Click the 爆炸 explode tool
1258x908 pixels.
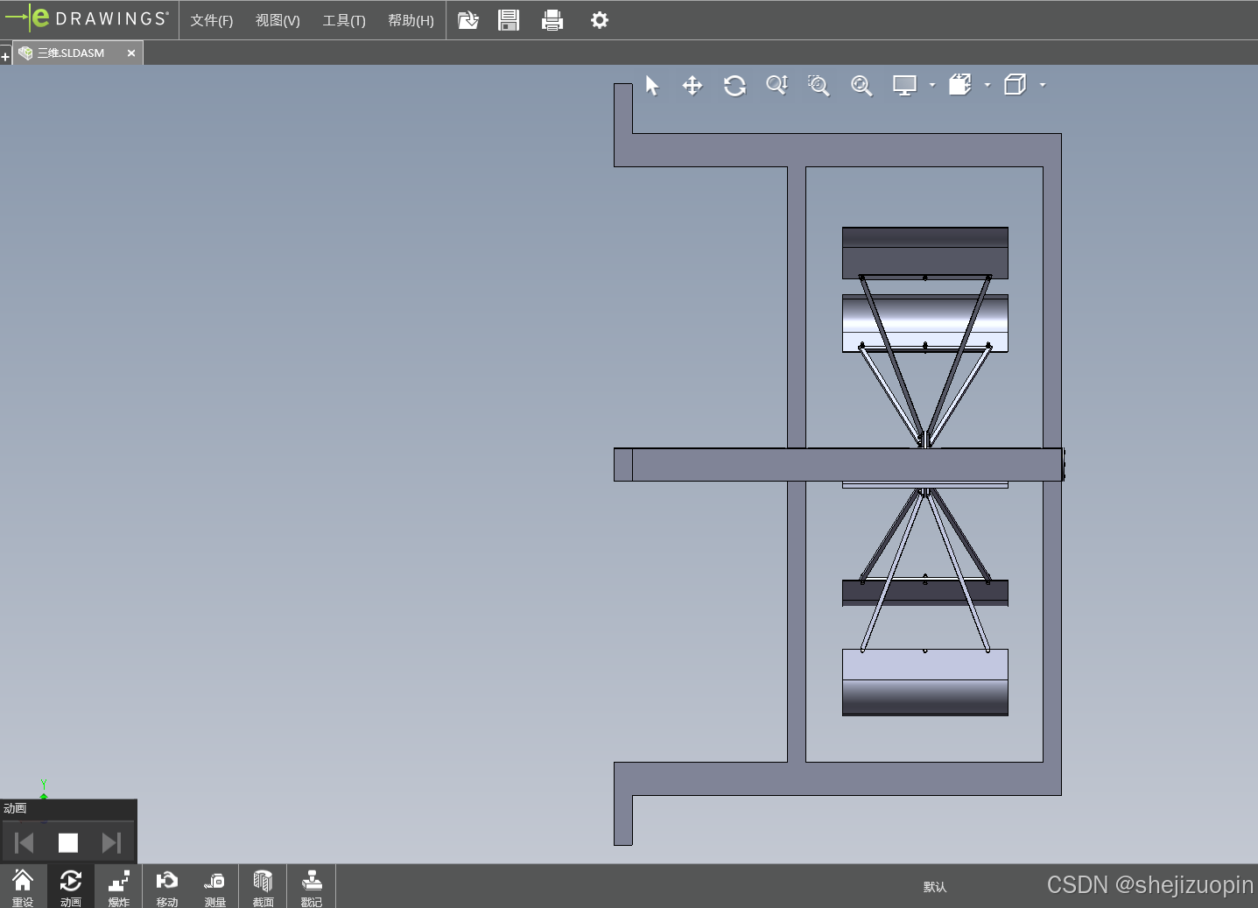click(119, 887)
